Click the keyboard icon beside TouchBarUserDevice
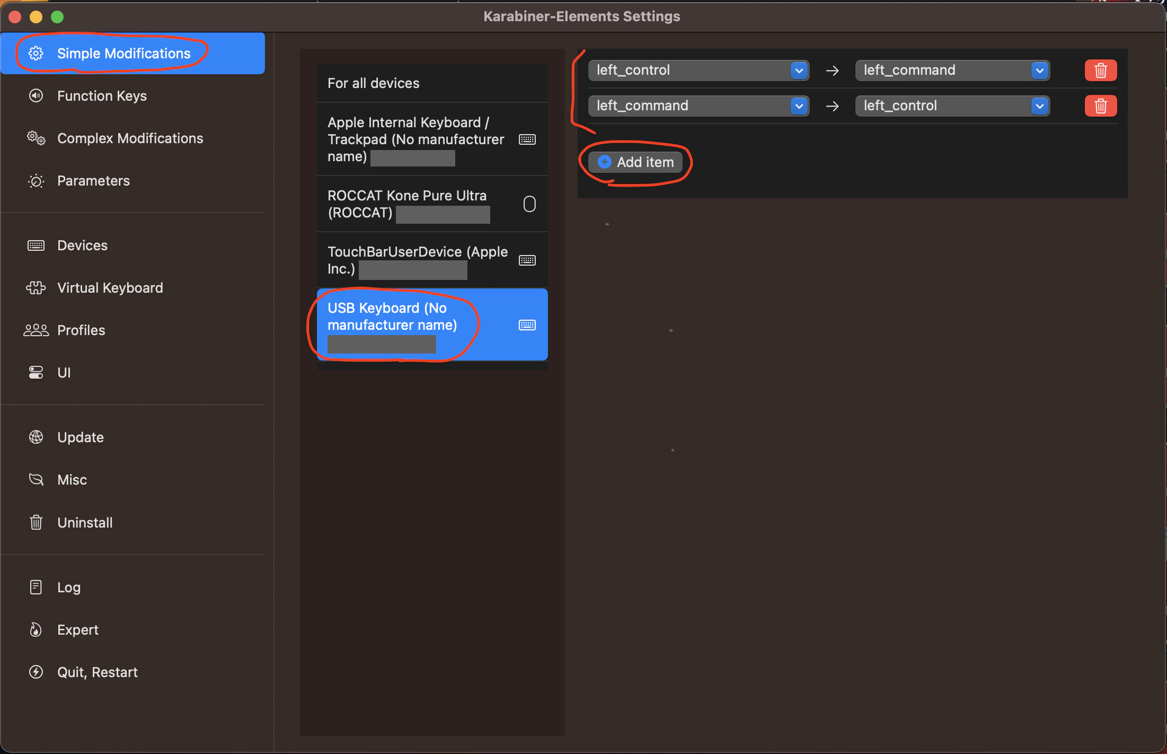 [x=527, y=260]
